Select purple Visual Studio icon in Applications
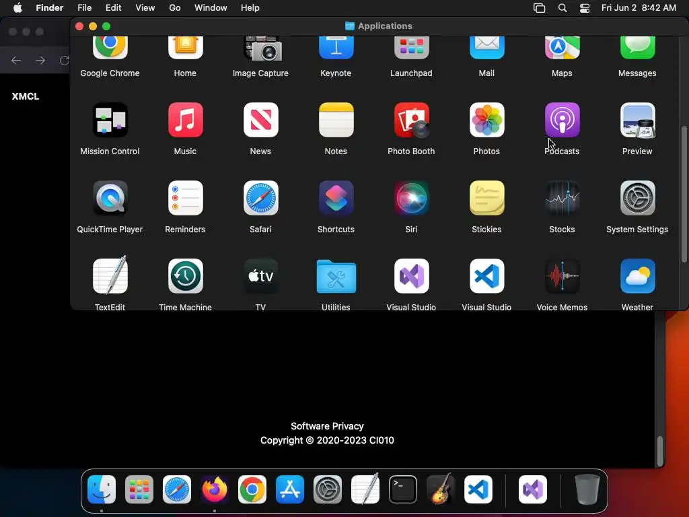The width and height of the screenshot is (689, 517). 411,275
